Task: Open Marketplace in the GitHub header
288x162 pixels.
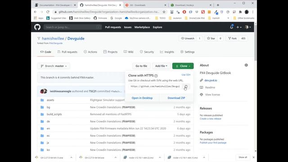Action: pos(142,27)
